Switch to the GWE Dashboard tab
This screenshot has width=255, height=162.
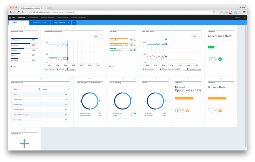point(59,23)
